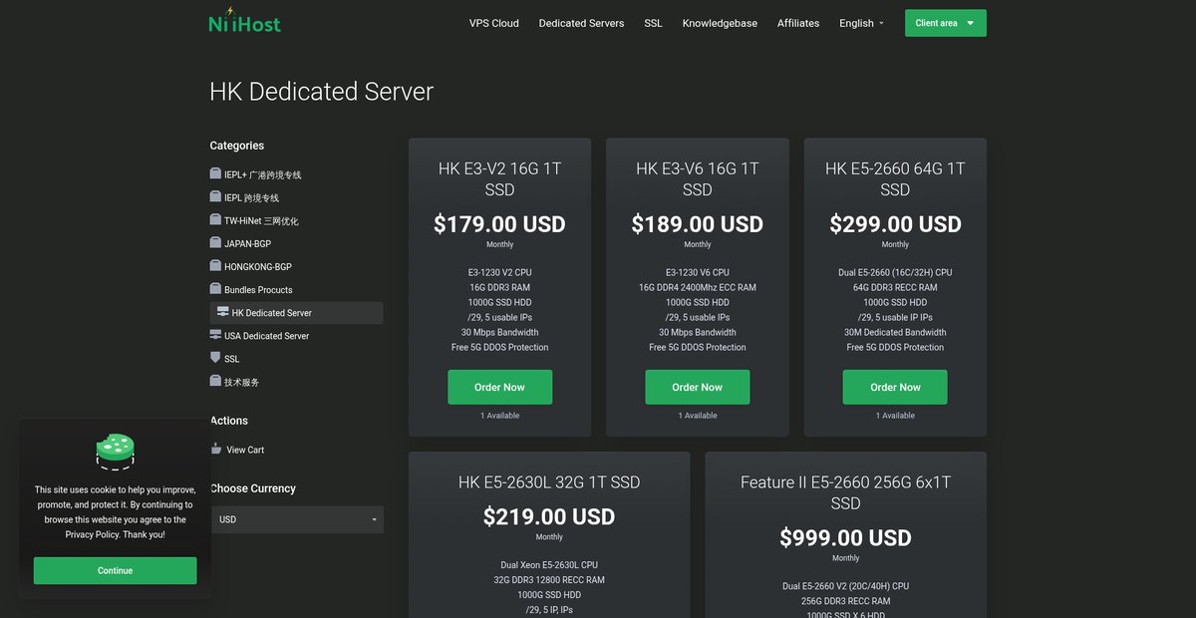Click the HK Dedicated Server sidebar icon
The height and width of the screenshot is (618, 1196).
[x=222, y=312]
